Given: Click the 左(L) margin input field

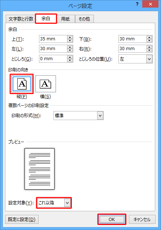Looking at the screenshot, I should [x=53, y=49].
